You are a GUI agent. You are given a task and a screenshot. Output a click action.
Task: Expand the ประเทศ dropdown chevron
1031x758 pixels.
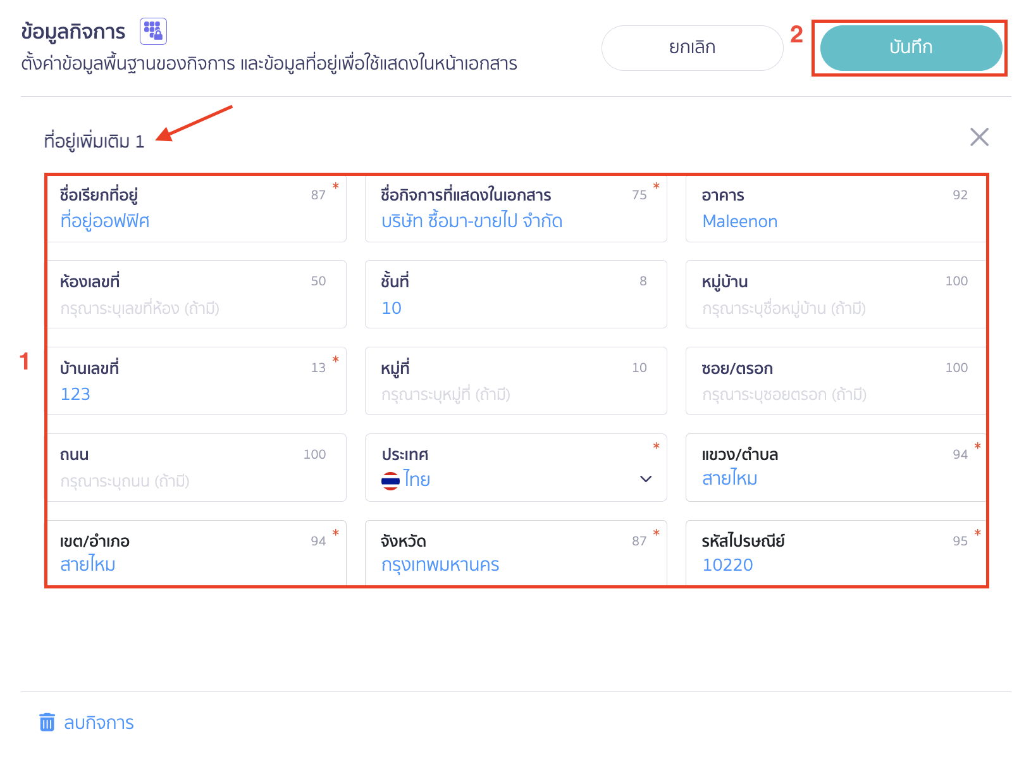coord(646,479)
